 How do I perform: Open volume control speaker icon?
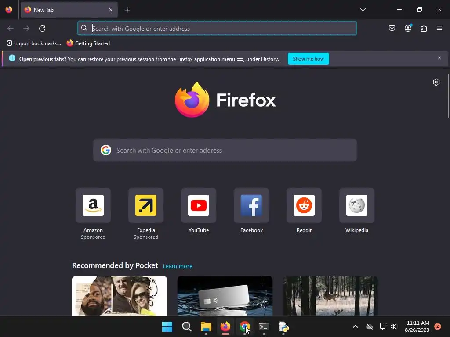[x=394, y=326]
